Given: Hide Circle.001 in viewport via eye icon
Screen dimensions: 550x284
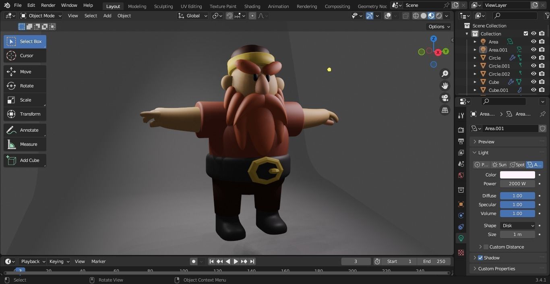Looking at the screenshot, I should pyautogui.click(x=533, y=66).
